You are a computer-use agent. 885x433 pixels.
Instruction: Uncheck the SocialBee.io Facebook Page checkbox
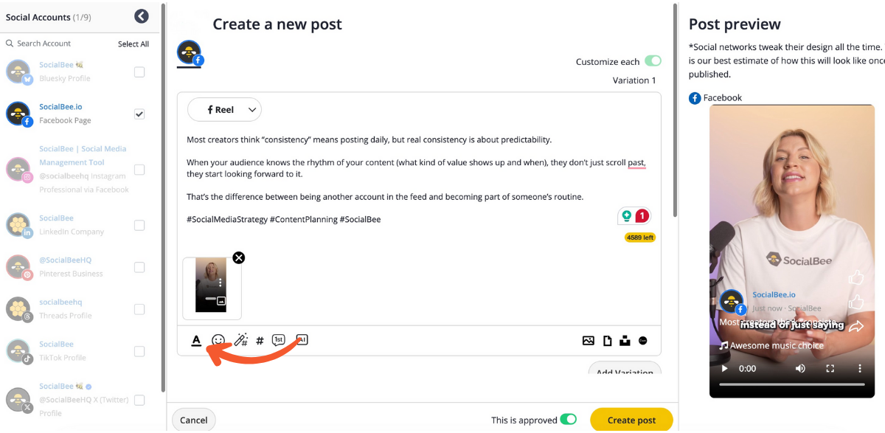click(x=139, y=114)
